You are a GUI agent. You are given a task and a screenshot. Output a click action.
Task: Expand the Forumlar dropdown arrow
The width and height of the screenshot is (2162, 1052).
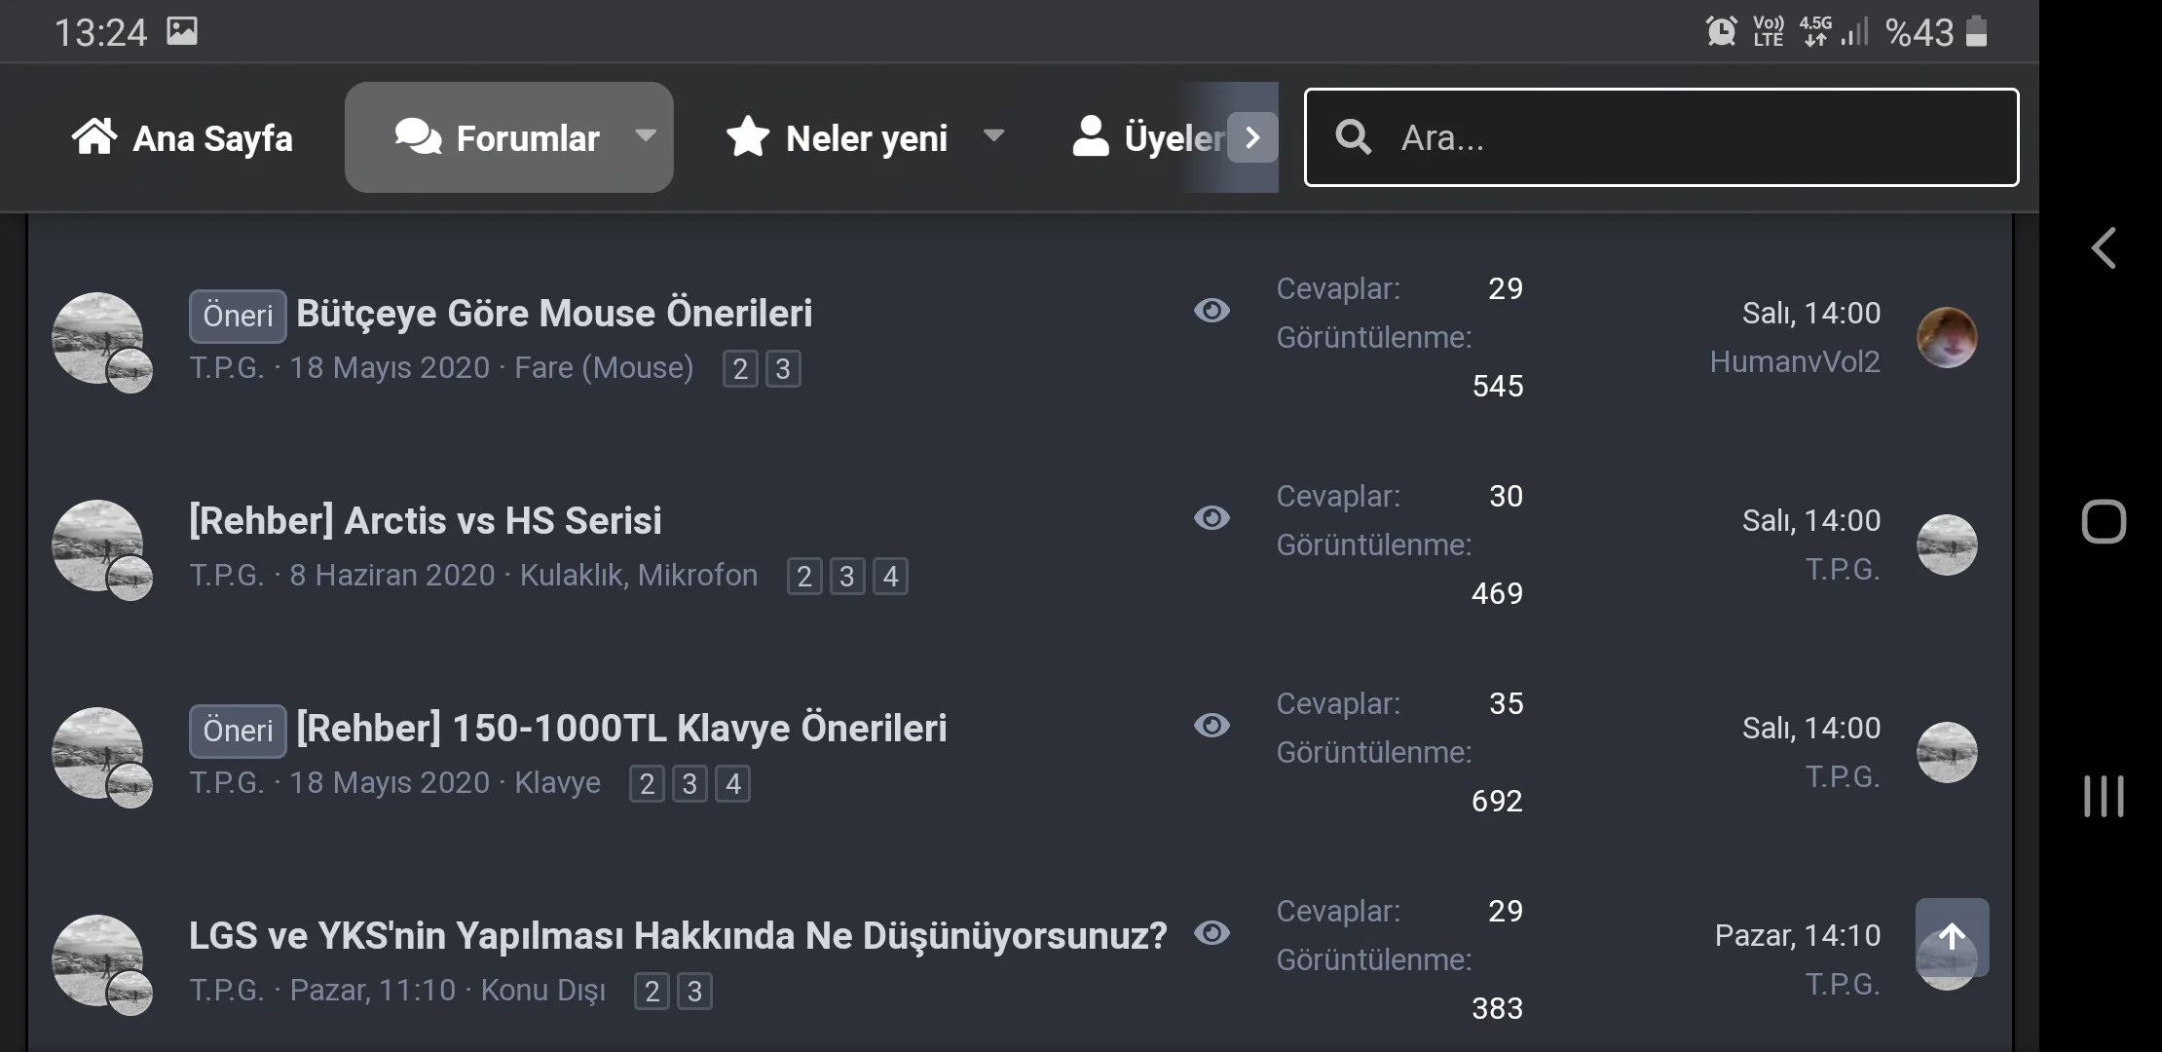tap(646, 136)
